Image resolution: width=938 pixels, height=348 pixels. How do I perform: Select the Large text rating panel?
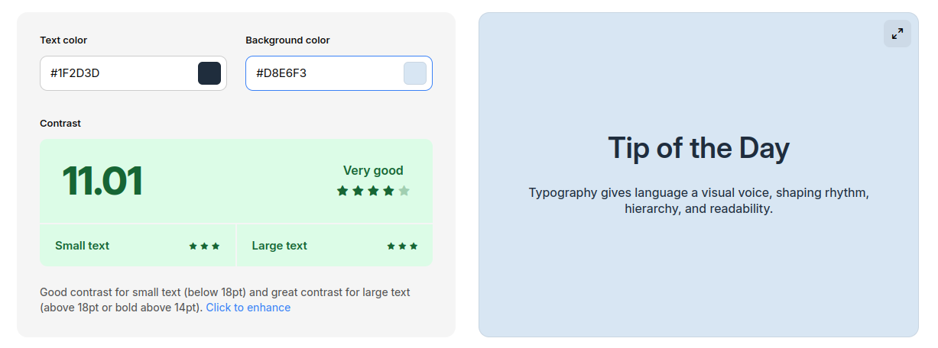click(335, 246)
